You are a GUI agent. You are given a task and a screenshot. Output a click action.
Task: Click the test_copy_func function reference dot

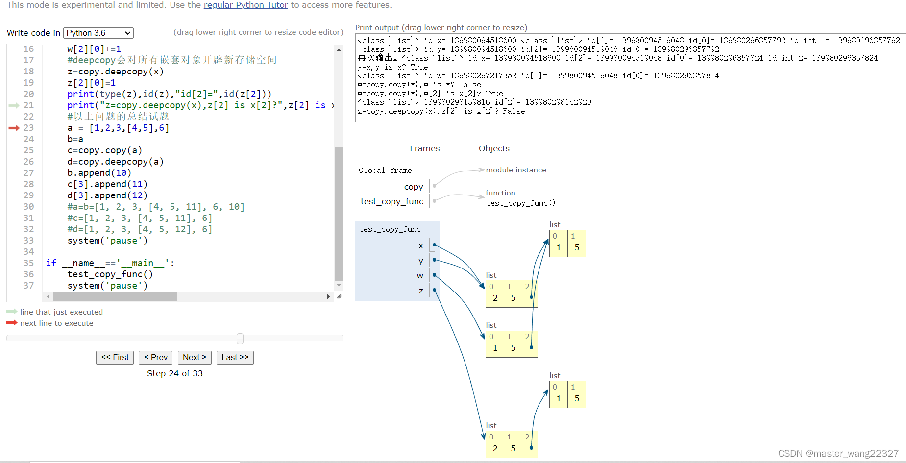click(x=433, y=200)
